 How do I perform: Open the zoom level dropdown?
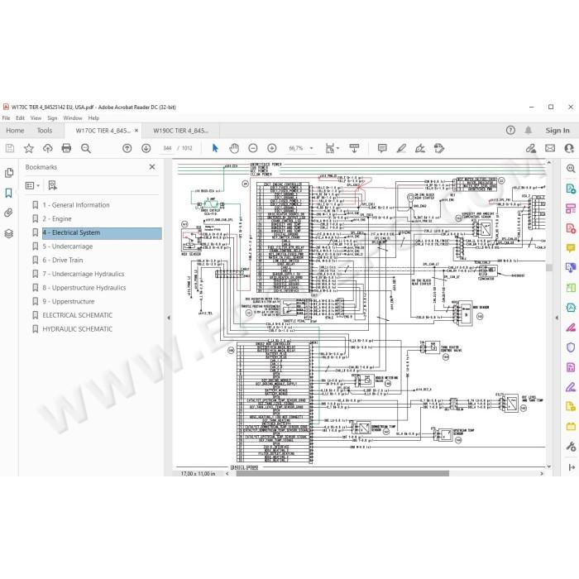[311, 148]
